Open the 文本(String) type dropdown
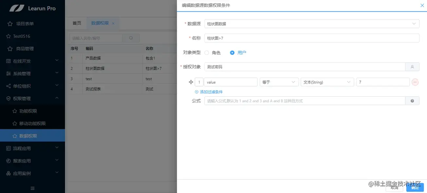Viewport: 427px width, 193px height. pyautogui.click(x=326, y=82)
